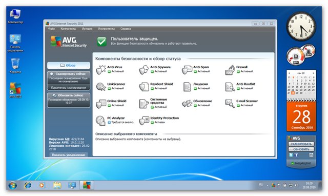The width and height of the screenshot is (328, 196).
Task: Click the AVG taskbar button
Action: pos(87,185)
